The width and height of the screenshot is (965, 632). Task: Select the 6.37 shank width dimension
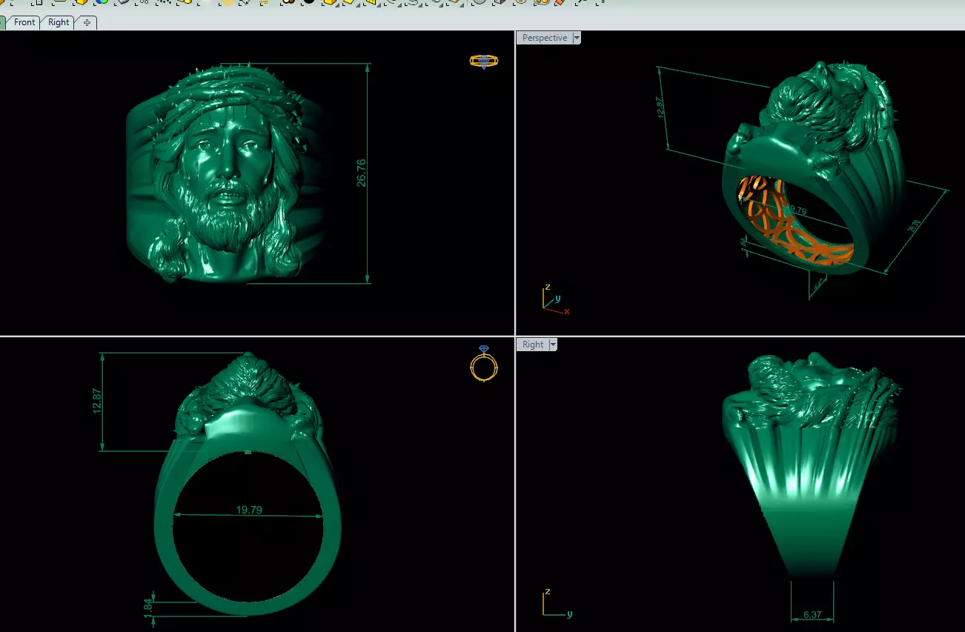pos(812,615)
